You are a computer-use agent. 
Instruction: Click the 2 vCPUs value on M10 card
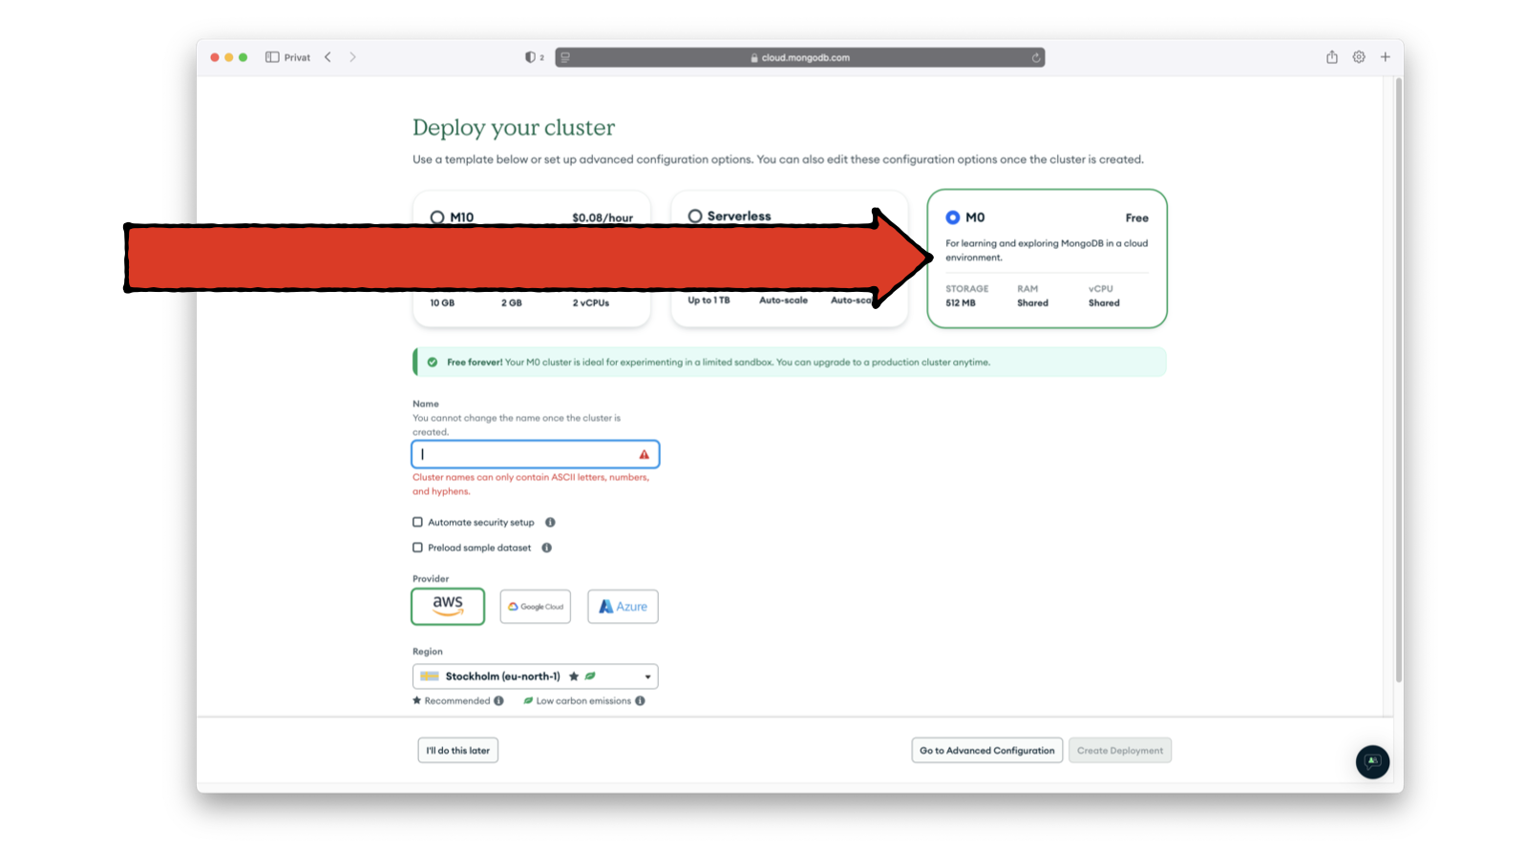[x=591, y=303]
